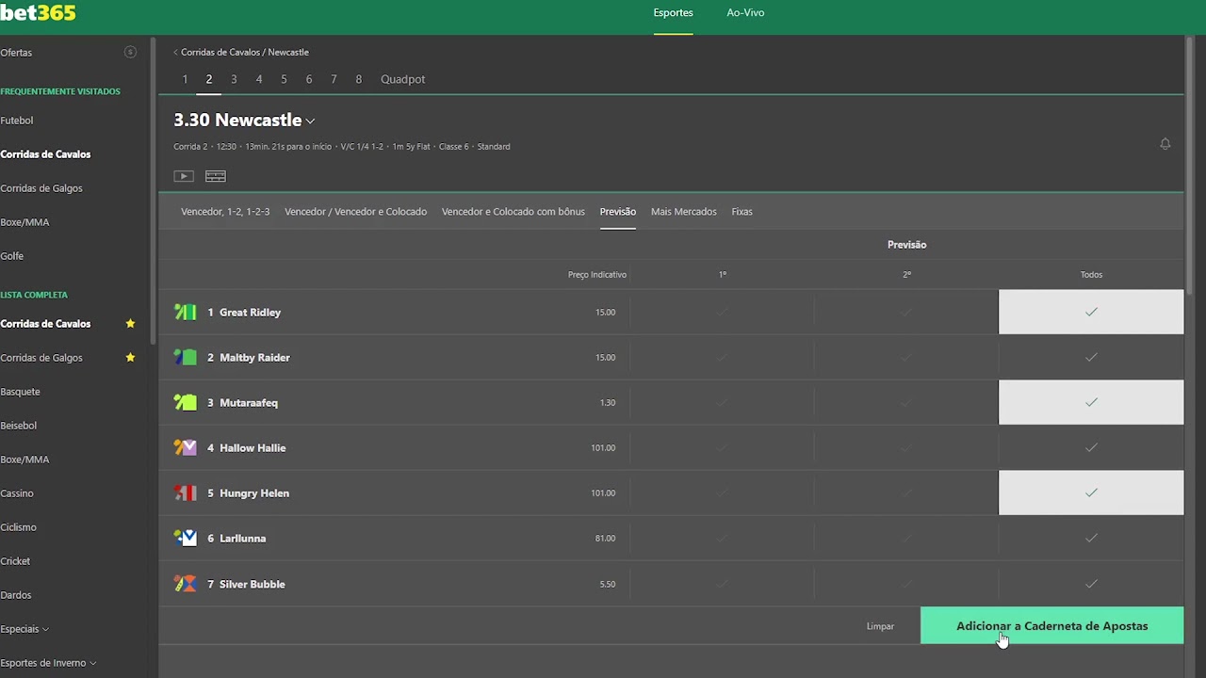Go to race number 5
1206x678 pixels.
(x=284, y=79)
